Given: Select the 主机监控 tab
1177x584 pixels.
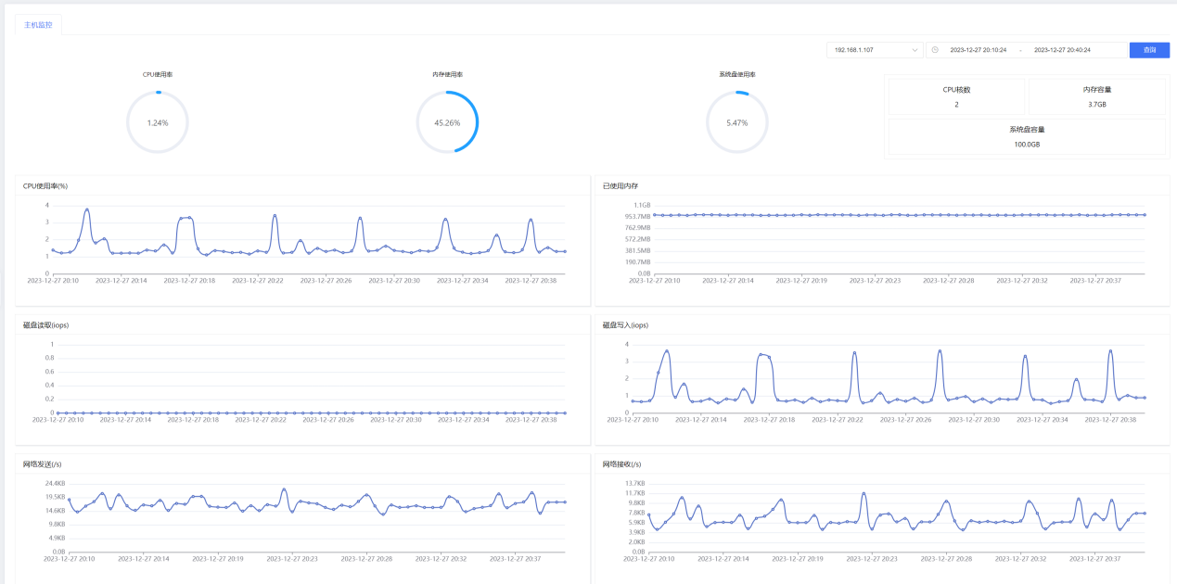Looking at the screenshot, I should (x=39, y=24).
